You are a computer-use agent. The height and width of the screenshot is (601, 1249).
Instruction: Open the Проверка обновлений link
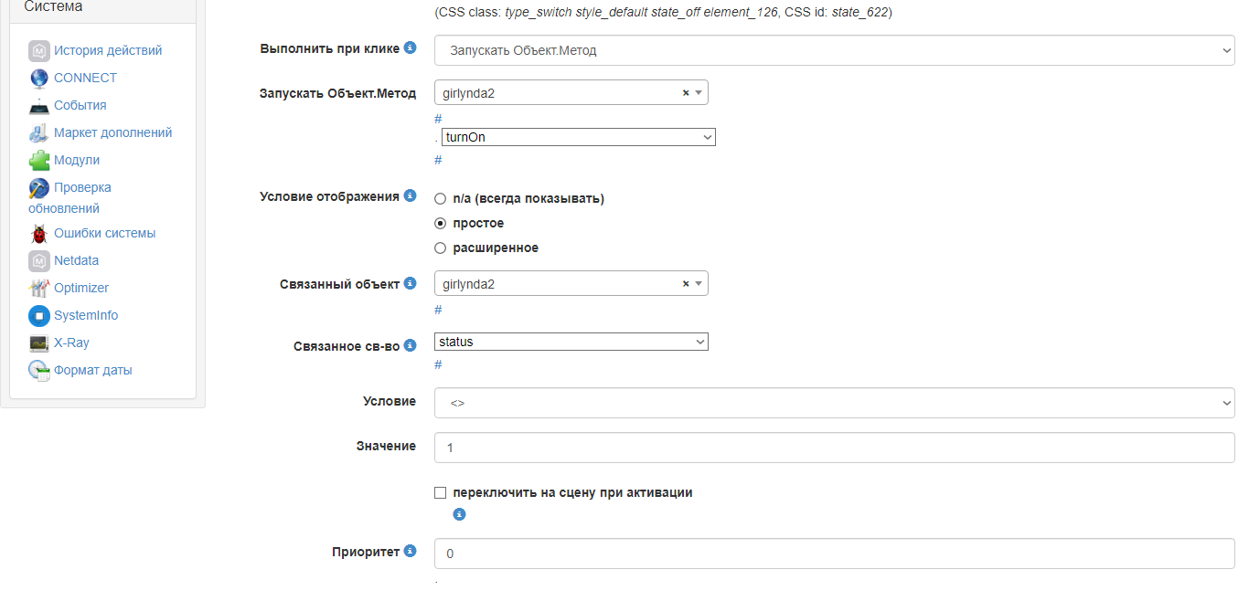tap(82, 187)
